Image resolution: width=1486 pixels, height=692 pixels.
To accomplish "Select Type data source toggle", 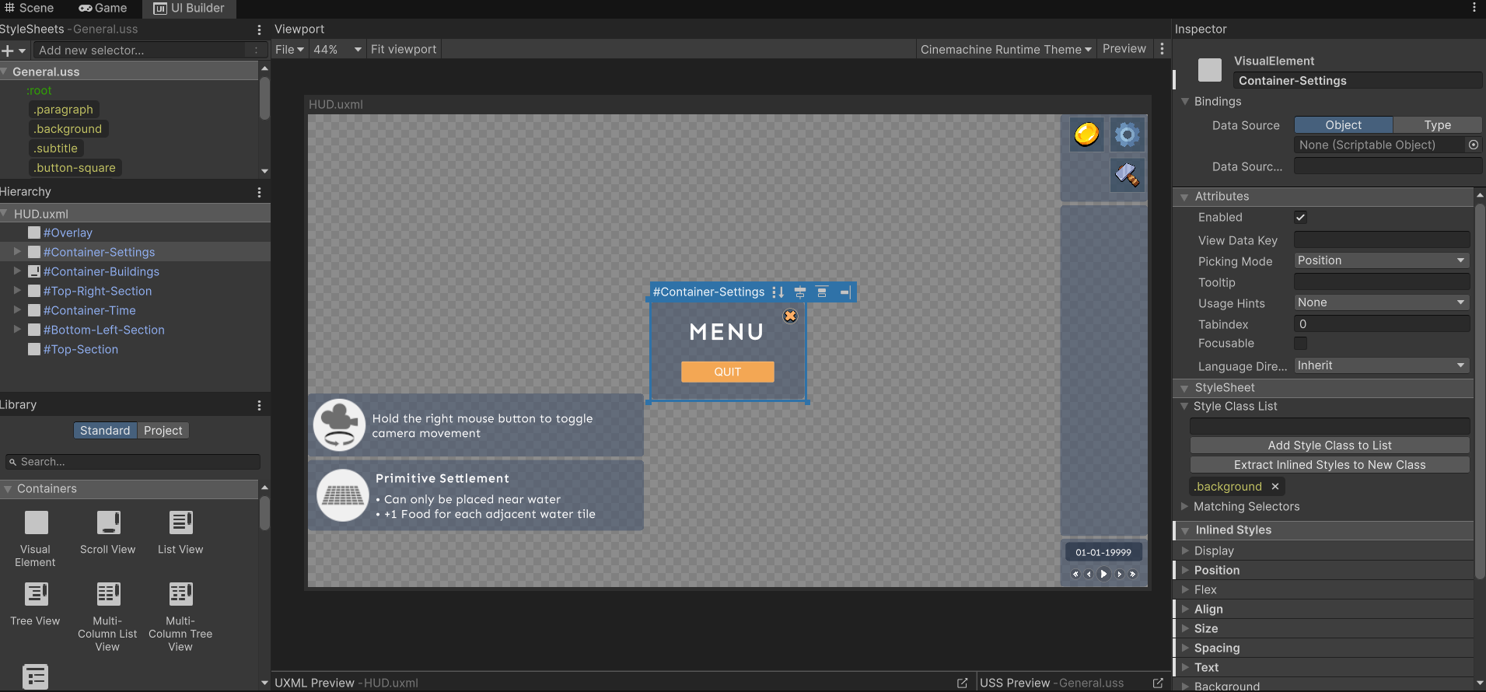I will coord(1438,125).
